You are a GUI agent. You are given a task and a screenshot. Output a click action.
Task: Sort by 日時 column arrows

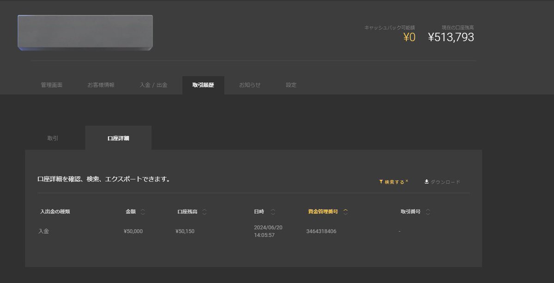click(x=273, y=212)
